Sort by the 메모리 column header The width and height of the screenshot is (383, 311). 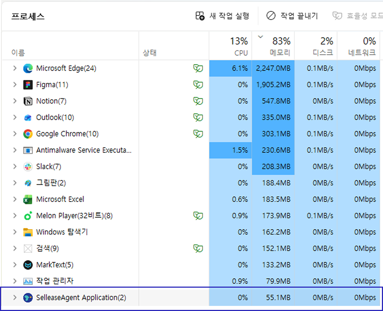(273, 46)
